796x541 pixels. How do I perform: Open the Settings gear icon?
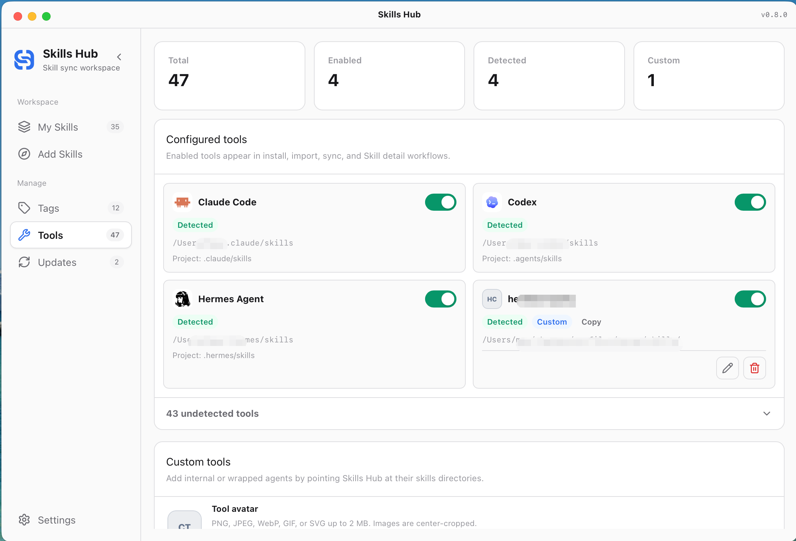24,520
